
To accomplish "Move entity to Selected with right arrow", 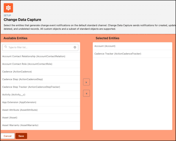I will [x=86, y=82].
